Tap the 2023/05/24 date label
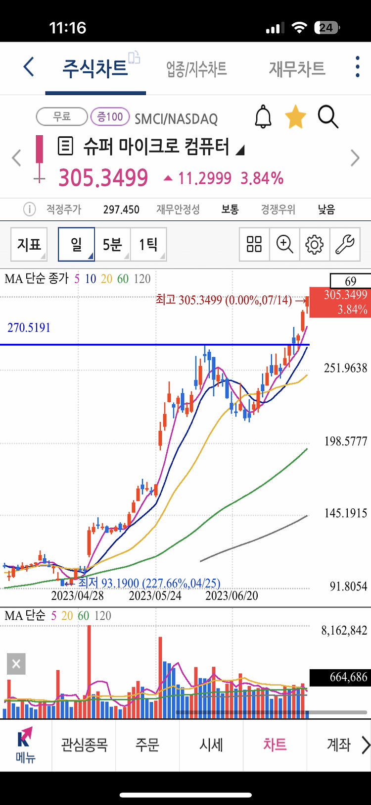 [x=155, y=595]
